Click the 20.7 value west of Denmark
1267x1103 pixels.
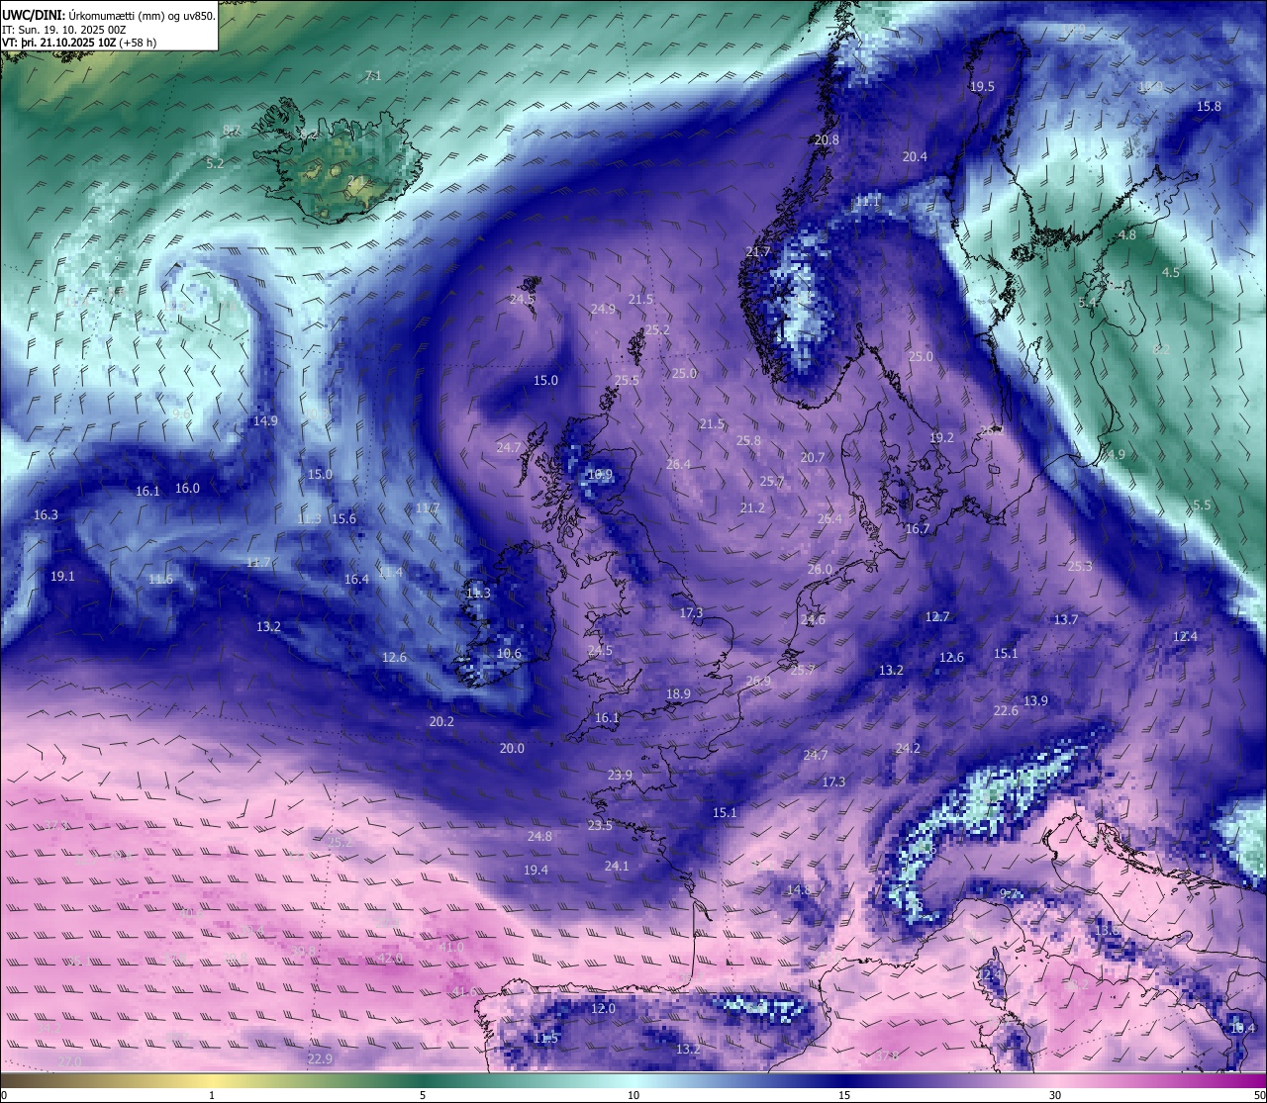click(812, 457)
